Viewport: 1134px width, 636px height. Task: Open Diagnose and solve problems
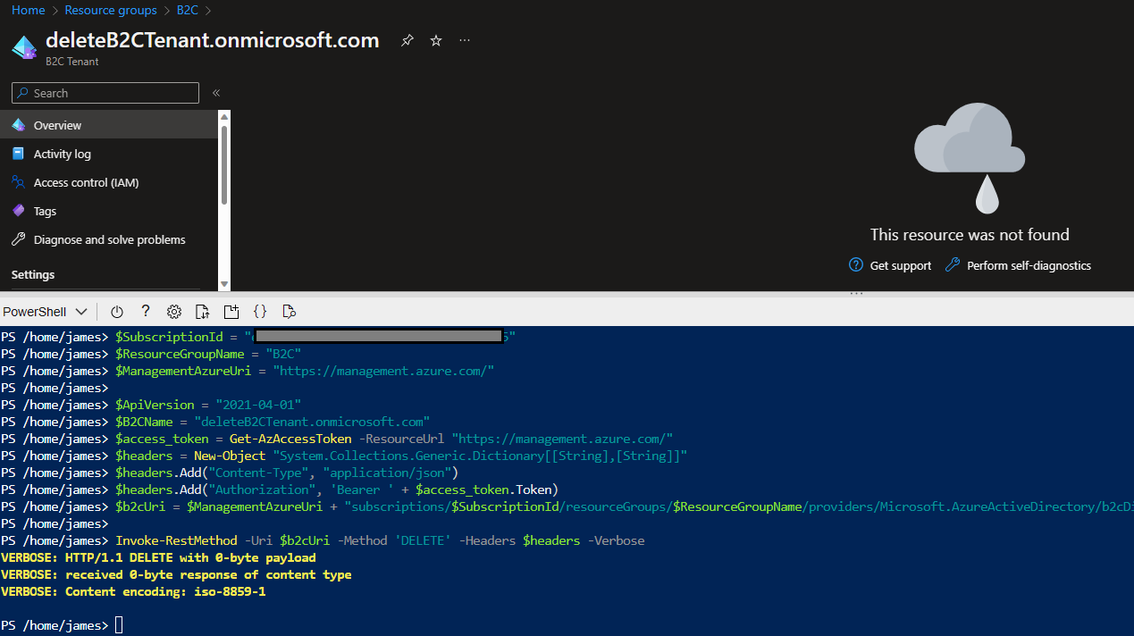coord(108,239)
